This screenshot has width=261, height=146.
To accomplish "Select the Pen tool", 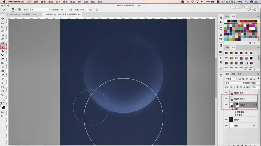I will 3,75.
